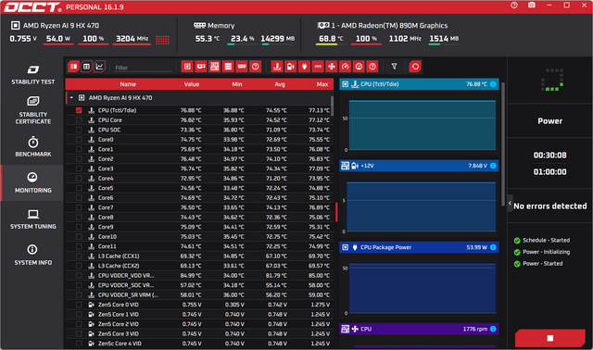
Task: Stop the running Power test
Action: 549,338
